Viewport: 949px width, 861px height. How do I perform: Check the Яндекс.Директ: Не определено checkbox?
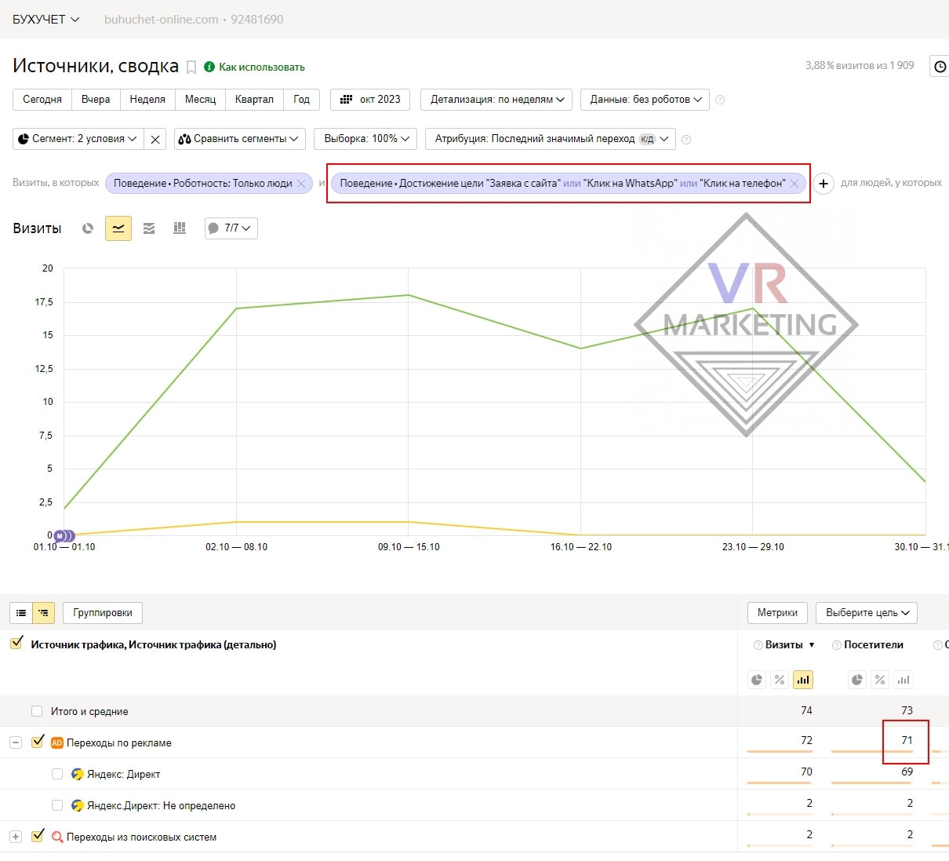57,805
